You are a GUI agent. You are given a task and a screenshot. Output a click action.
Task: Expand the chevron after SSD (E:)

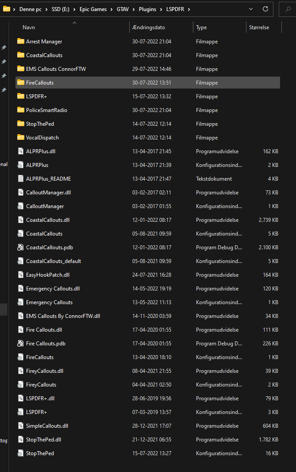74,9
